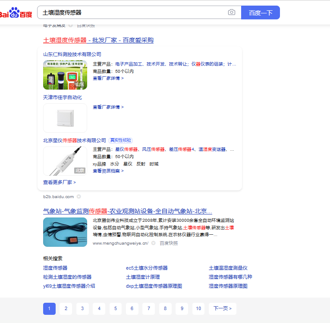Search related term 检测土壤湿度的传感器
The width and height of the screenshot is (330, 323).
click(67, 277)
